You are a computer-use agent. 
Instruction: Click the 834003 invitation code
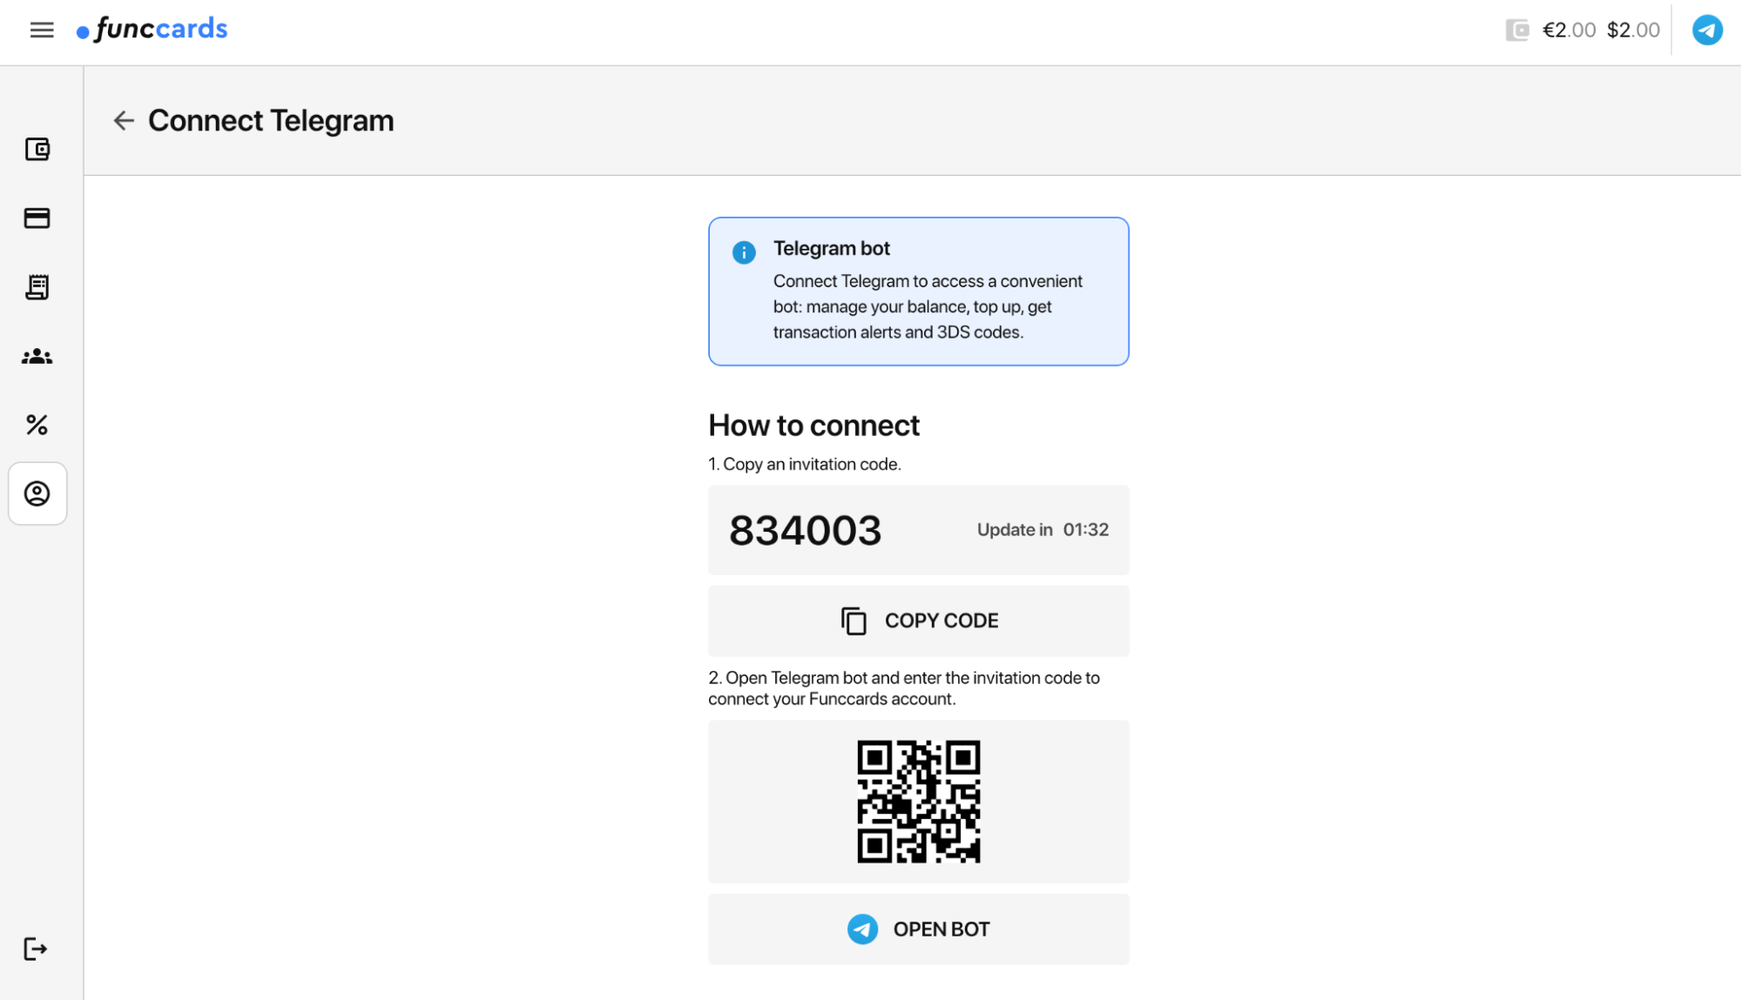click(806, 530)
